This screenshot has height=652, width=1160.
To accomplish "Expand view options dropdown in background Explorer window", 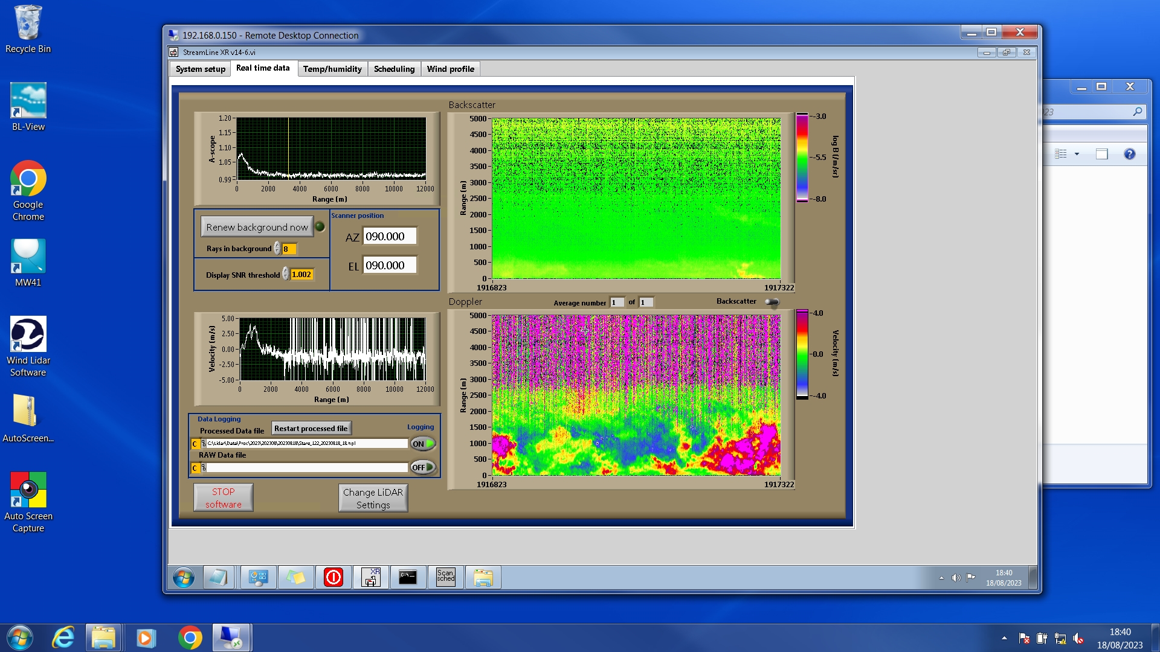I will tap(1077, 154).
